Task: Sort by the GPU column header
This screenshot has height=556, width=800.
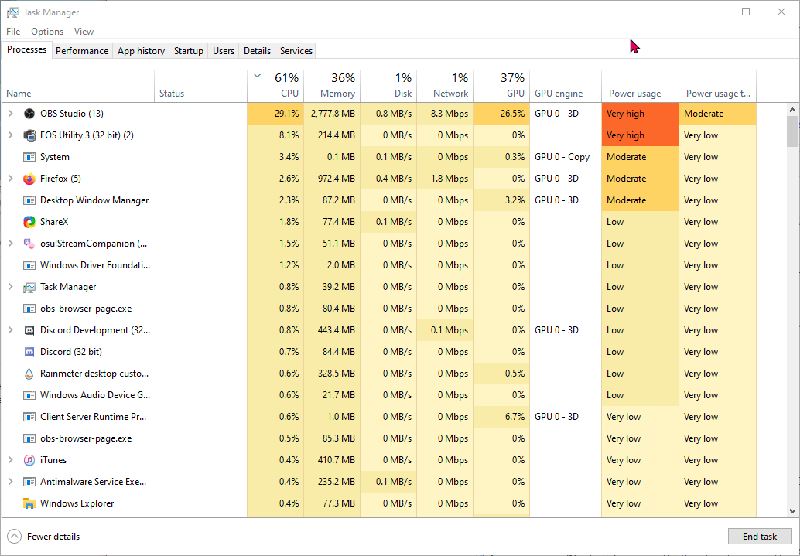Action: pyautogui.click(x=501, y=86)
